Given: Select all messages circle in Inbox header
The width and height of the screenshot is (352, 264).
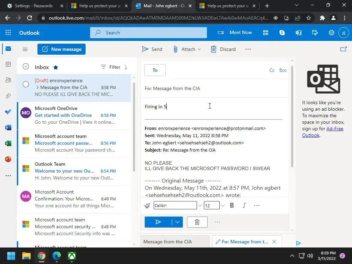Looking at the screenshot, I should coord(26,66).
